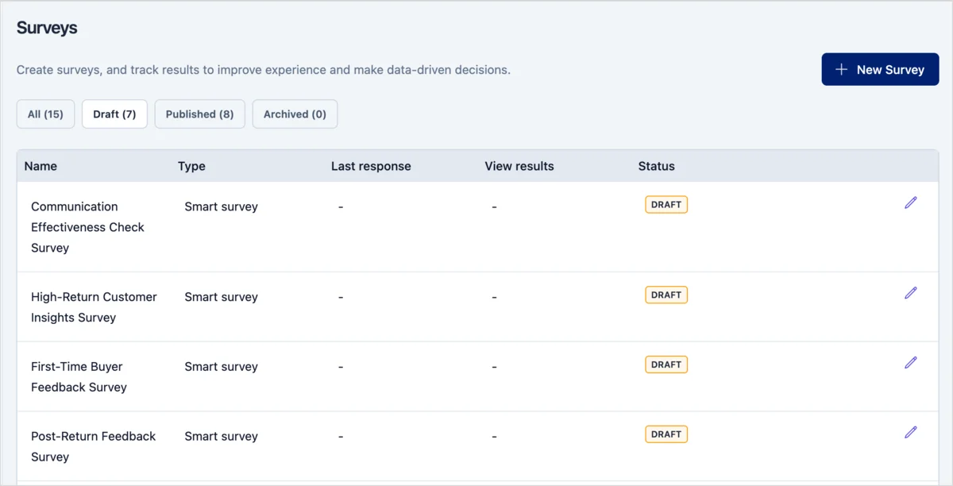The image size is (953, 486).
Task: Click Smart survey type of High-Return Customer row
Action: tap(221, 297)
